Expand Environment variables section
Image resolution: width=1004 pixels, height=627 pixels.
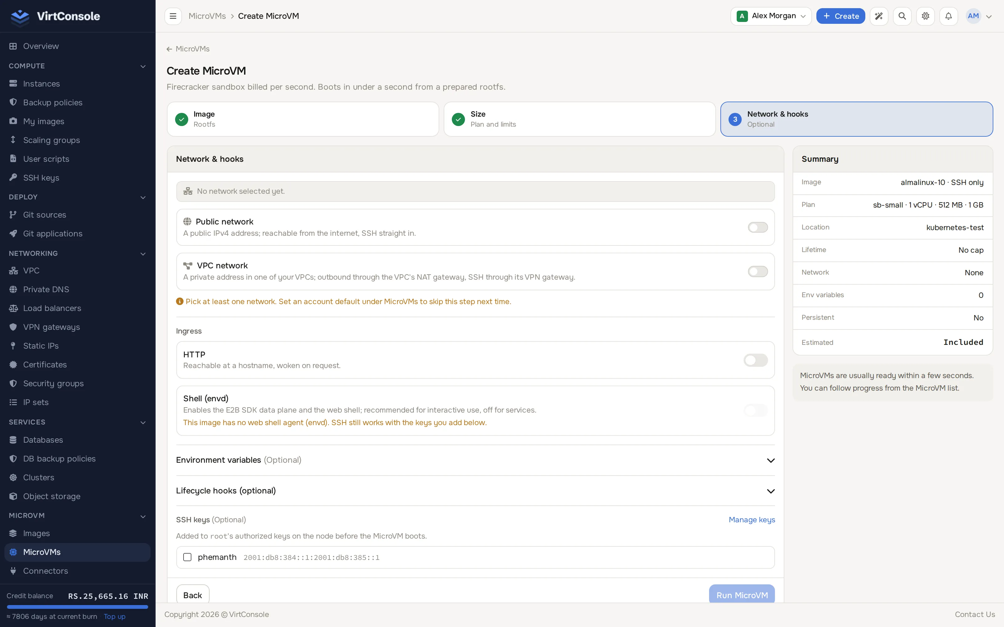click(475, 460)
